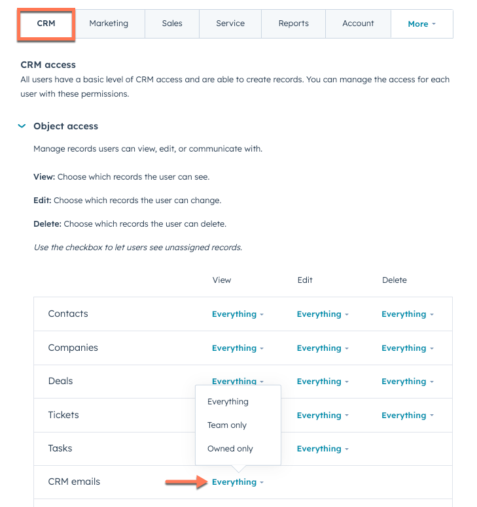This screenshot has width=477, height=507.
Task: Change Companies Delete permission dropdown
Action: [408, 348]
